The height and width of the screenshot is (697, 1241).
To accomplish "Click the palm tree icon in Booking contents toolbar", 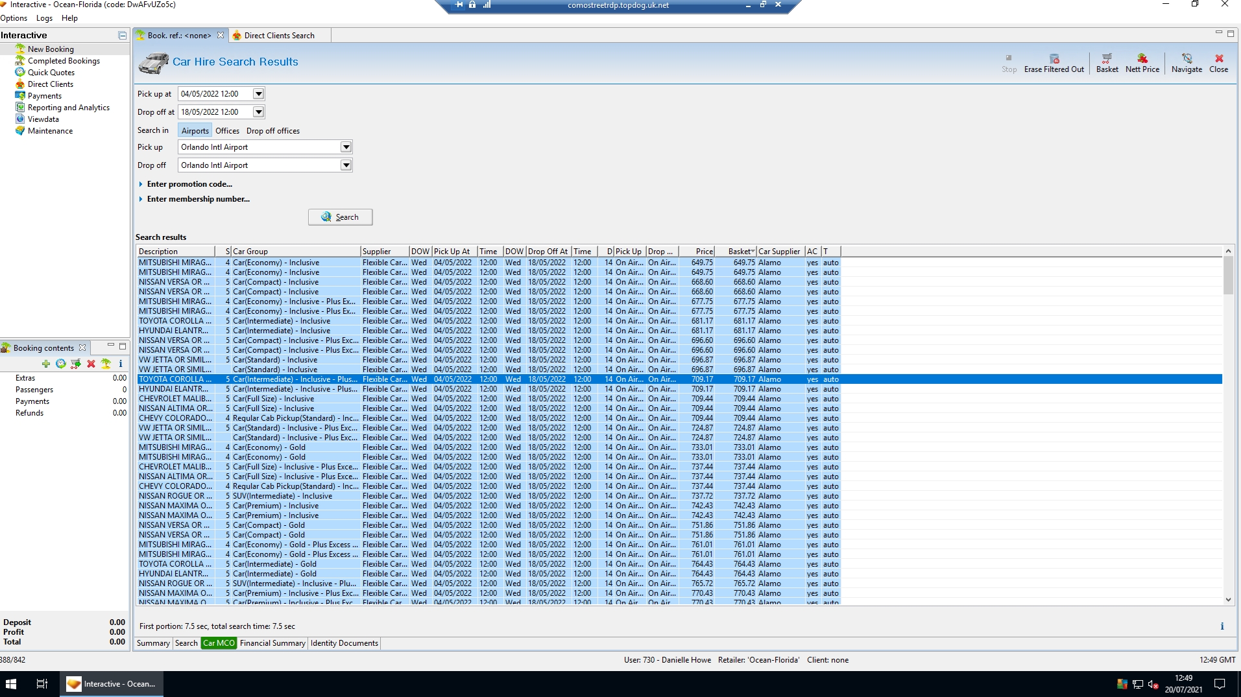I will click(x=106, y=364).
